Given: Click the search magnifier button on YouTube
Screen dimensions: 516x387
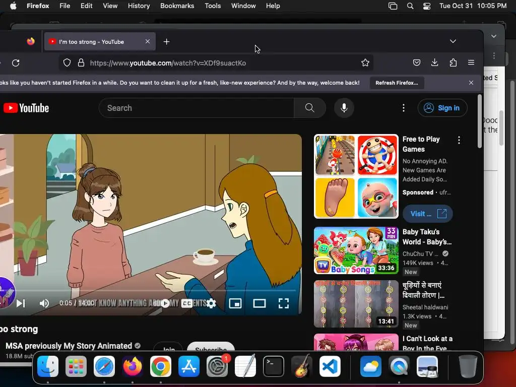Looking at the screenshot, I should coord(309,108).
